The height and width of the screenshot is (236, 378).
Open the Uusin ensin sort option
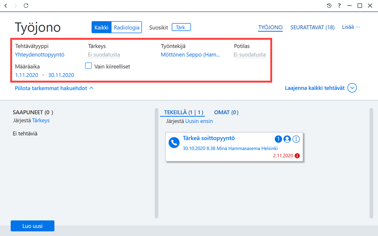199,121
